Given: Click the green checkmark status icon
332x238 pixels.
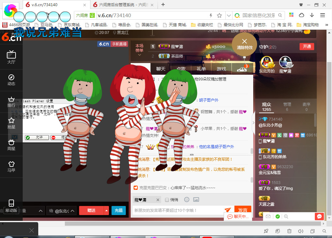Looking at the screenshot, I should (x=278, y=216).
